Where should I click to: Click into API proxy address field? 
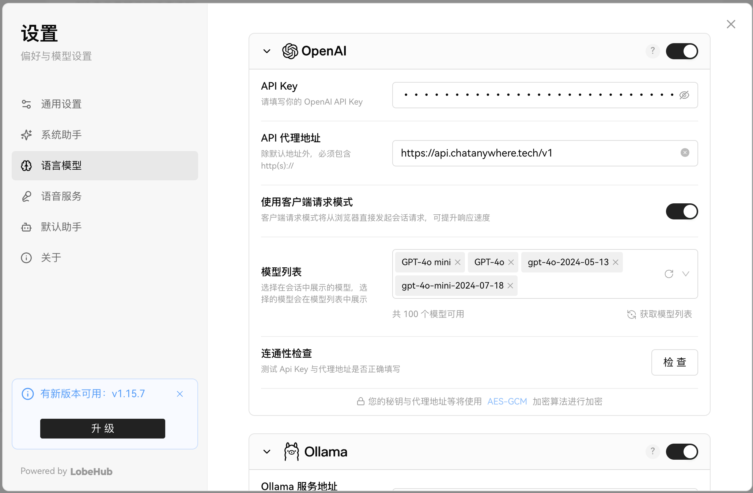[x=545, y=153]
